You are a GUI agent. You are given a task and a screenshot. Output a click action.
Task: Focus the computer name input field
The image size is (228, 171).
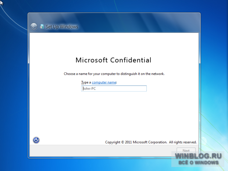[114, 89]
